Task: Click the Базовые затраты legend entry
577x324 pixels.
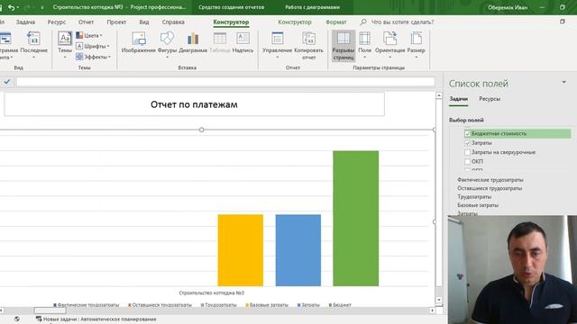Action: 267,305
